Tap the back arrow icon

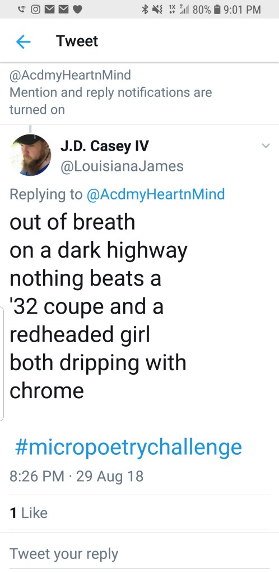(23, 41)
